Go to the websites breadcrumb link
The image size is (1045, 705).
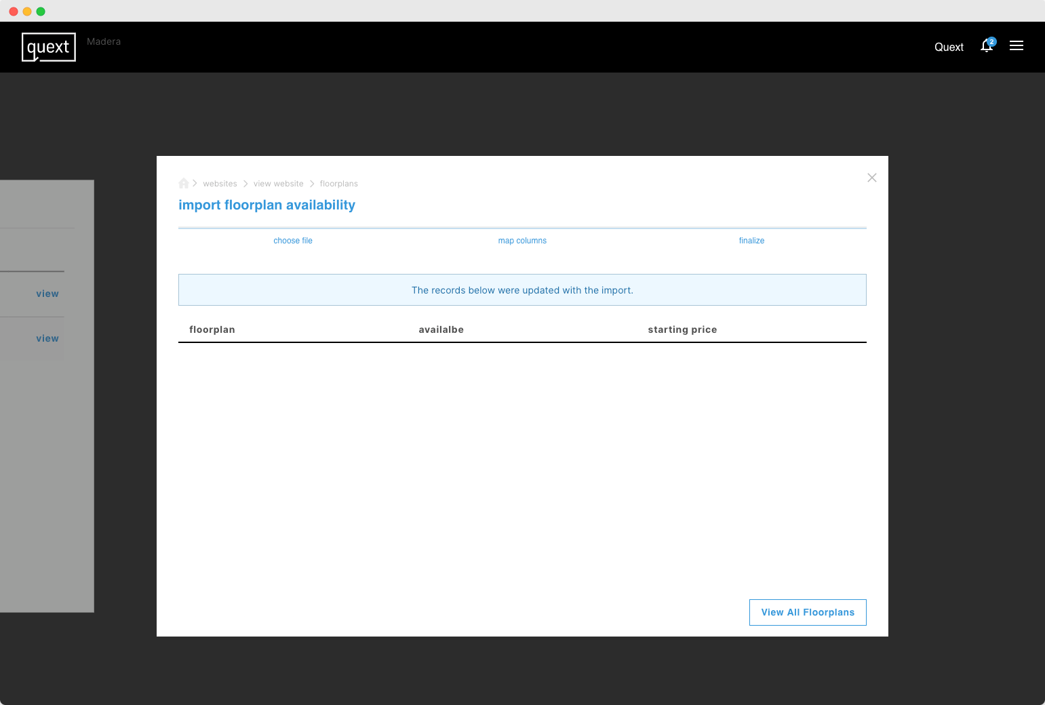tap(220, 184)
